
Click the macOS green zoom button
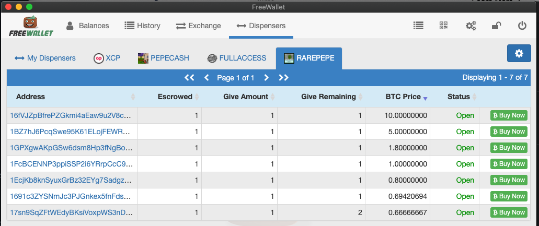coord(29,7)
